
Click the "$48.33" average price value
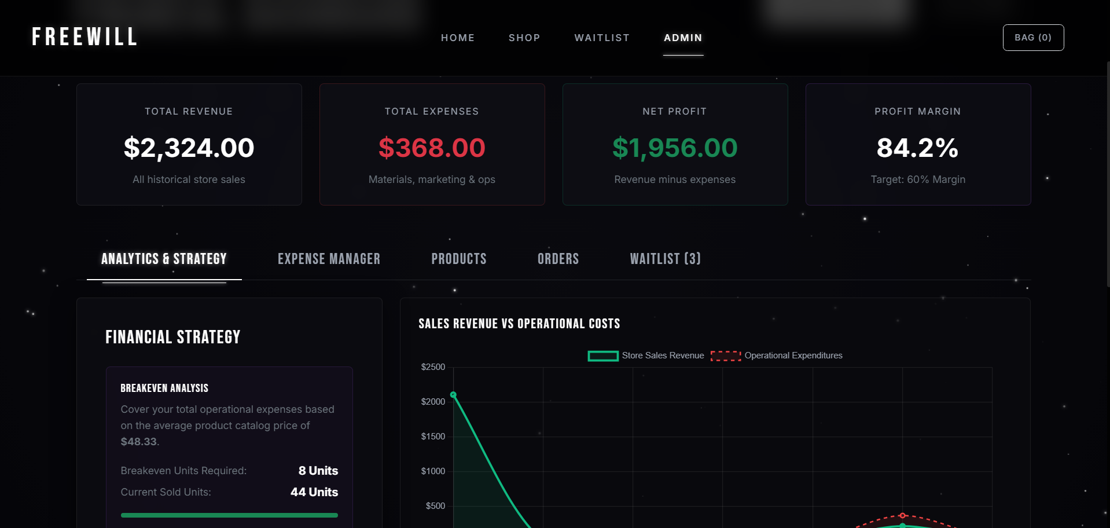(139, 442)
